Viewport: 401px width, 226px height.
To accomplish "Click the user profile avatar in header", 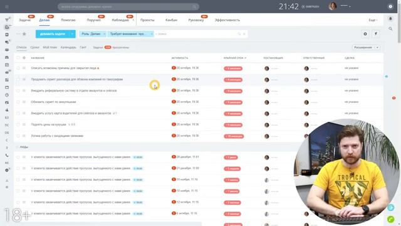I will [333, 6].
